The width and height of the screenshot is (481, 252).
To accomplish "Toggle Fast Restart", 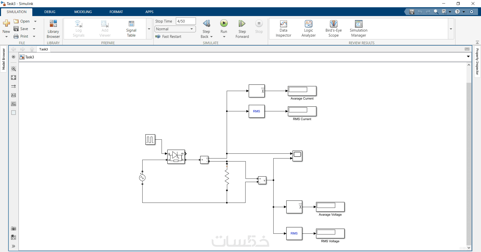I will click(168, 37).
